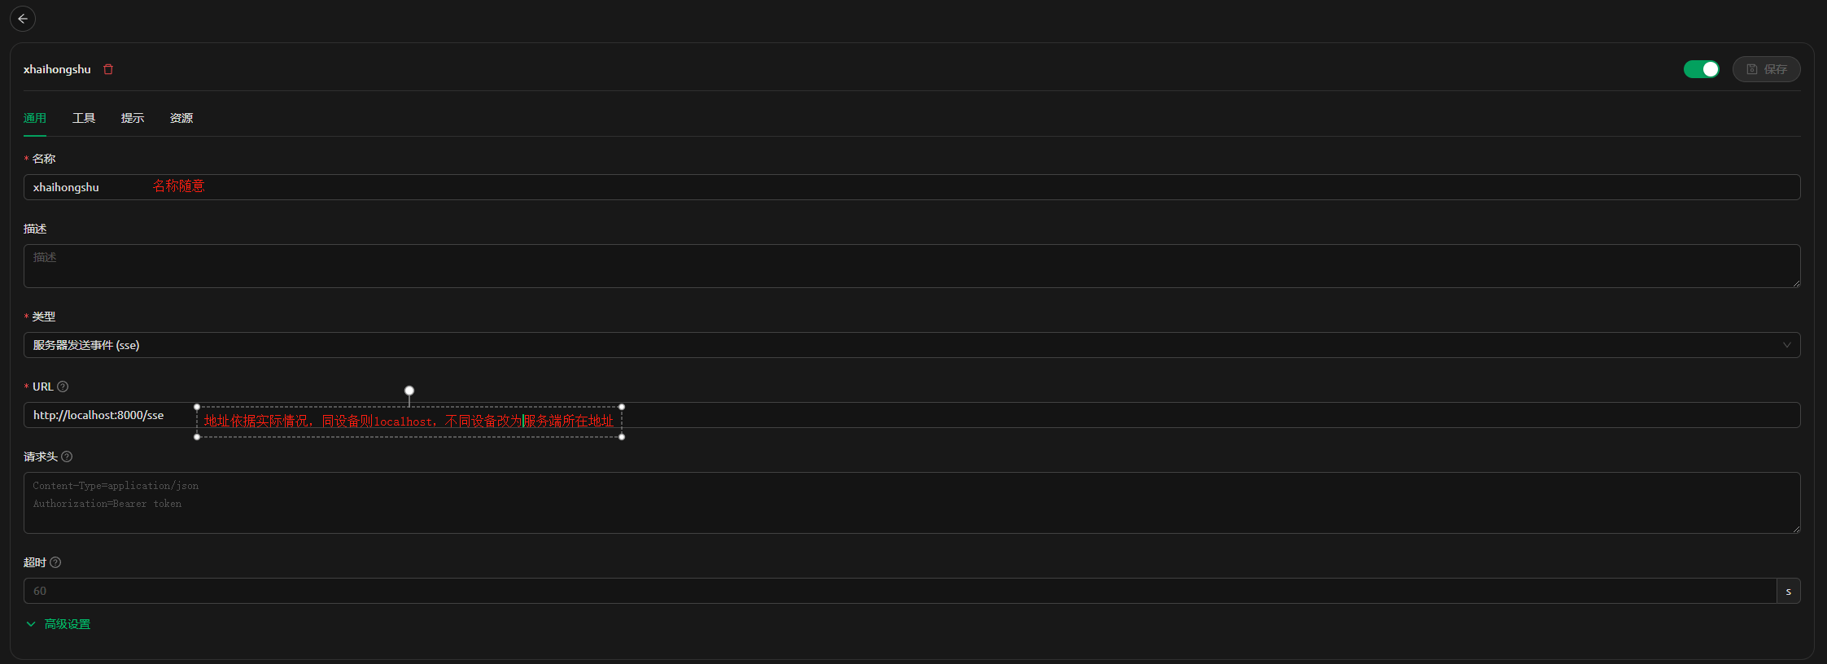Switch to the 通用 tab
1827x664 pixels.
pos(35,118)
